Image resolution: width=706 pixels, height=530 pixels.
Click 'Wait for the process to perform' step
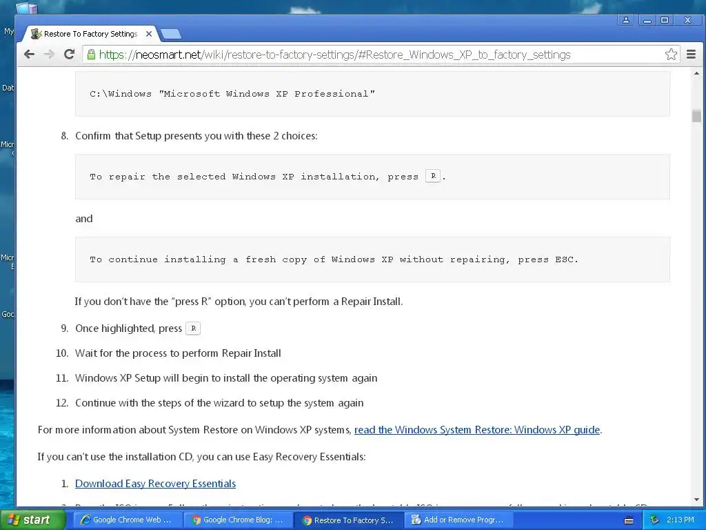[x=178, y=353]
